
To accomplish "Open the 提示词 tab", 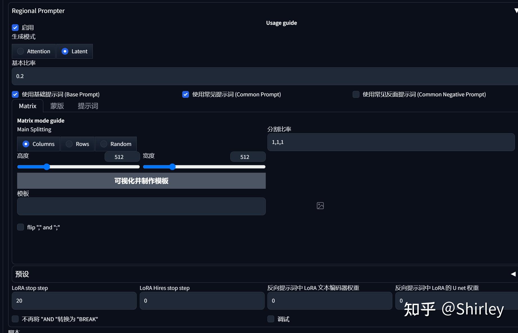I will point(88,106).
